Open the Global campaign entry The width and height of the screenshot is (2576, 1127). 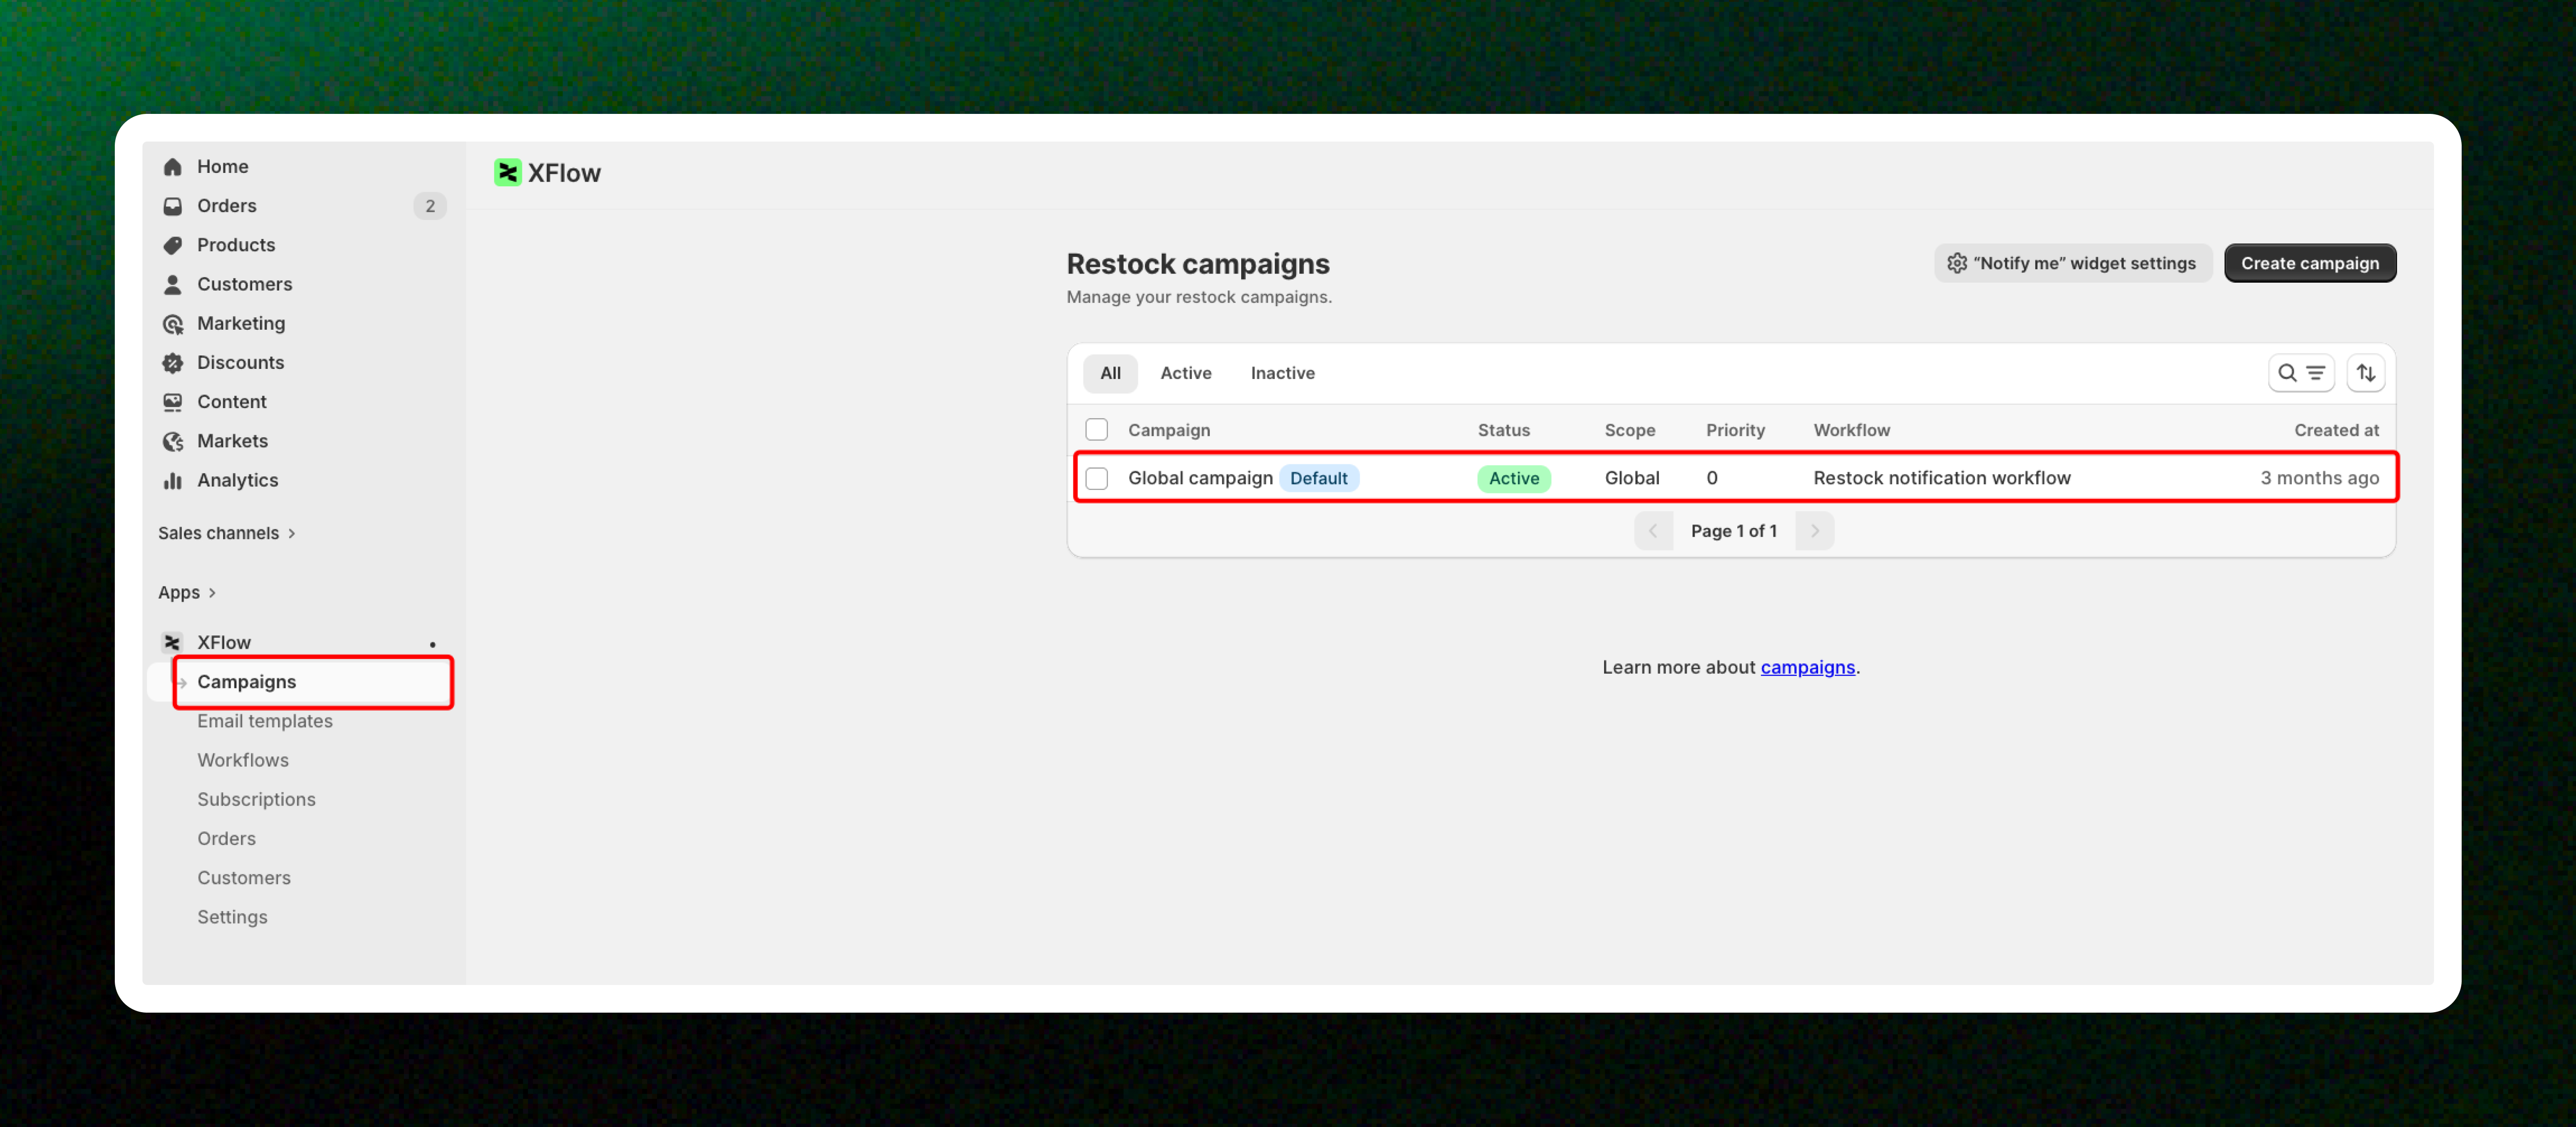(x=1200, y=478)
